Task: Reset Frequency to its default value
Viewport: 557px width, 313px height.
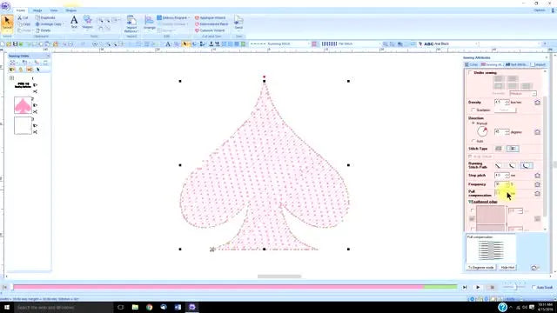Action: coord(537,184)
